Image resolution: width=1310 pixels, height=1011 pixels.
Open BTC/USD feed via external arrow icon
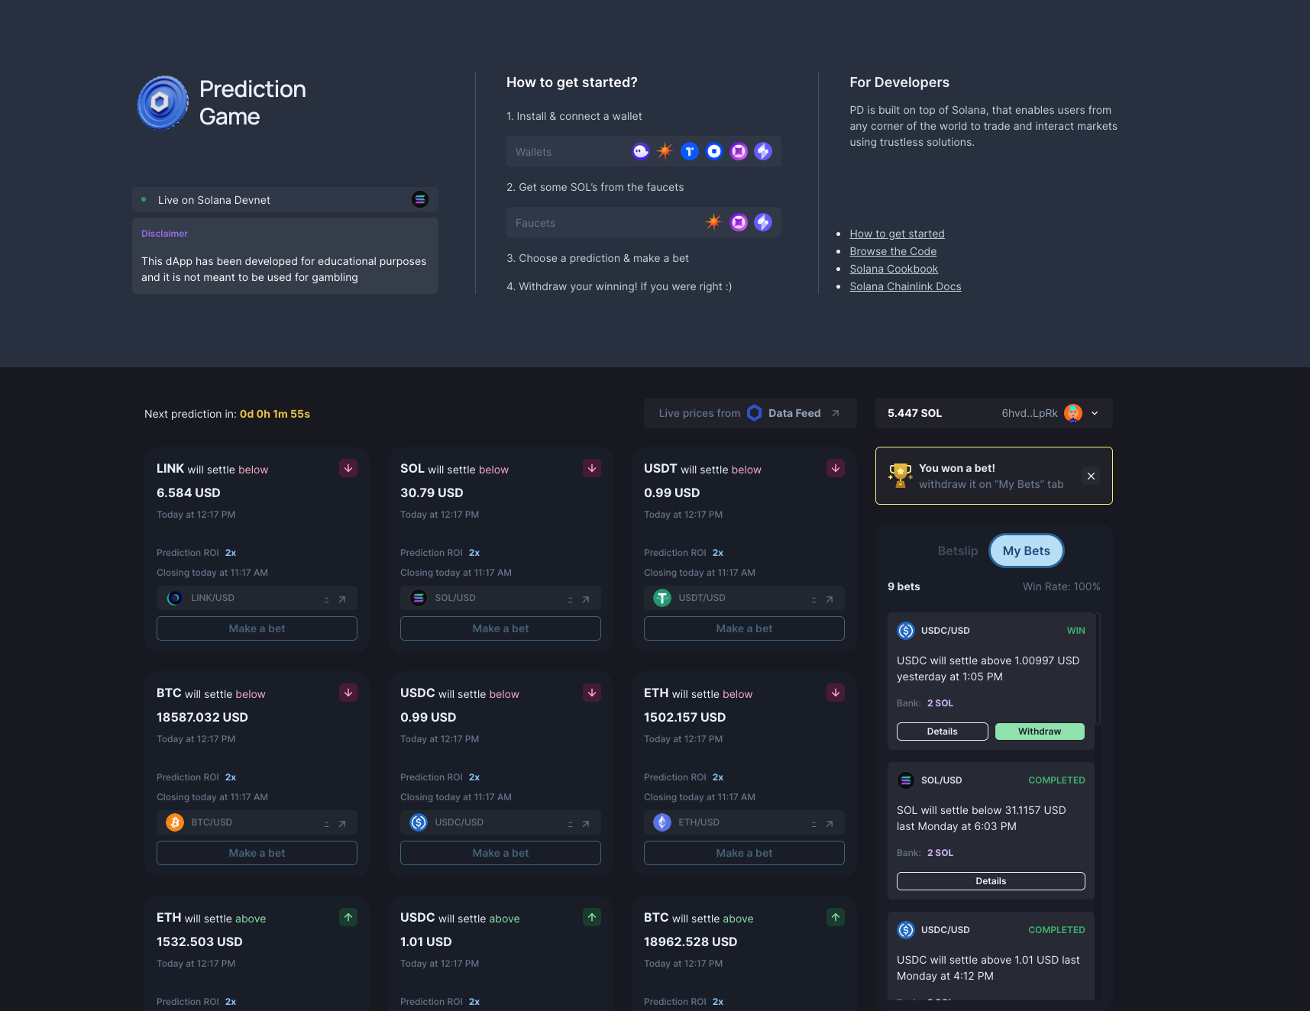point(342,824)
